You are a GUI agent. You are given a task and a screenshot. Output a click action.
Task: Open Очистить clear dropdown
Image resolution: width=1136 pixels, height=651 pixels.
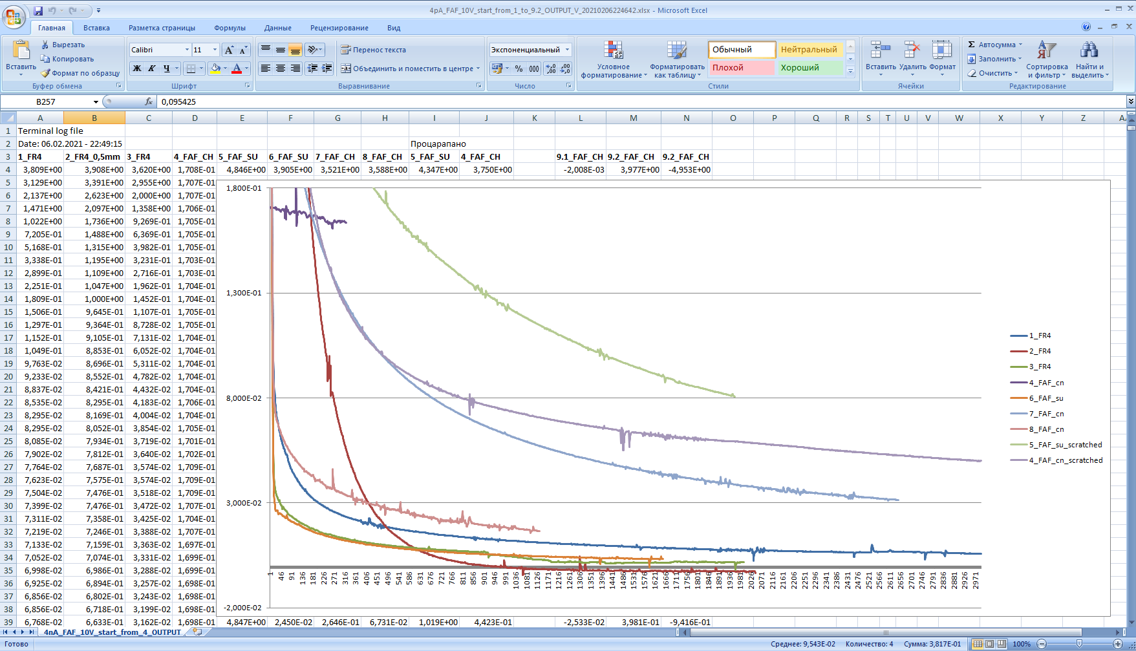pyautogui.click(x=992, y=73)
